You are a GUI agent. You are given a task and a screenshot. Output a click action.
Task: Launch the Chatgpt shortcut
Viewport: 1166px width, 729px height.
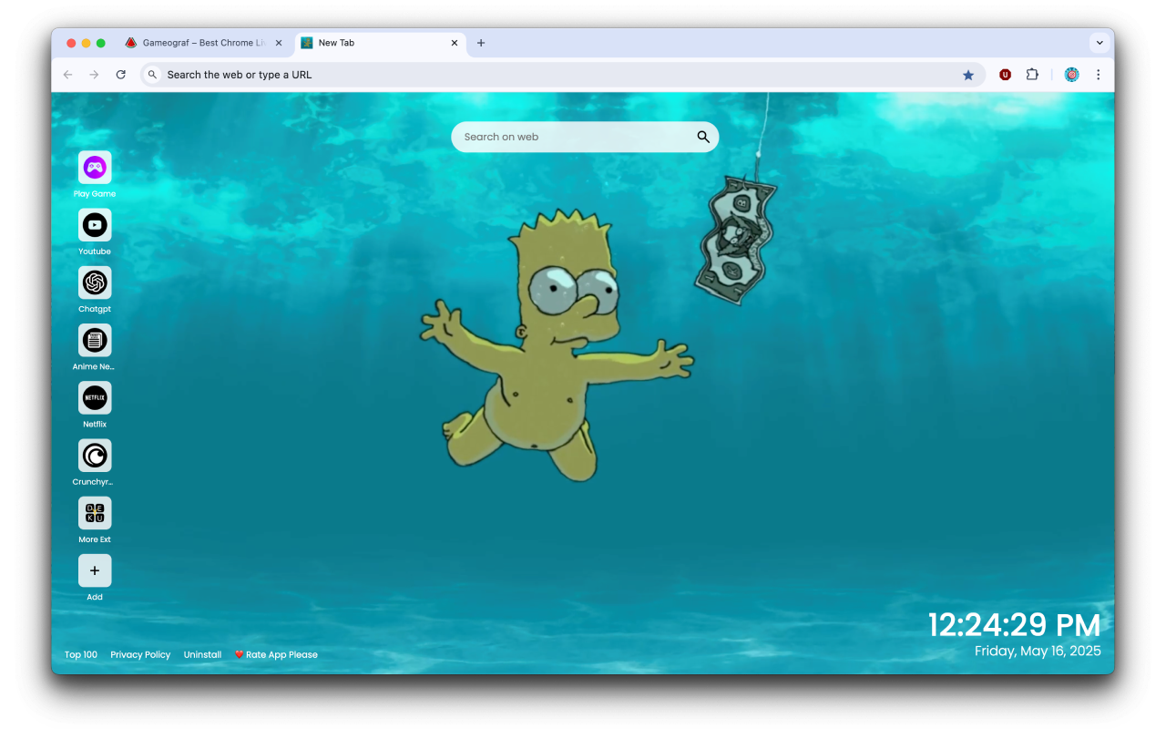pos(95,282)
